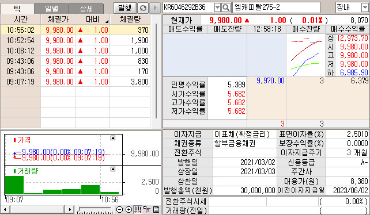370x215 pixels.
Task: Click the mini yield chart thumbnail
Action: click(x=306, y=55)
